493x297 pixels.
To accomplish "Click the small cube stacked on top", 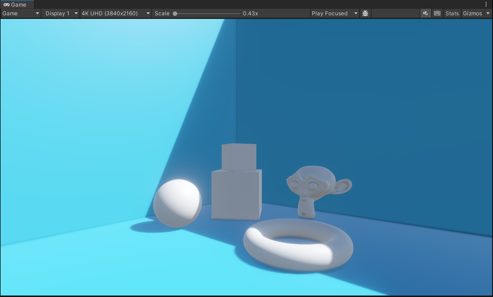I will [239, 157].
